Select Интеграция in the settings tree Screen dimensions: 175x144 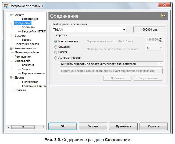pyautogui.click(x=30, y=19)
